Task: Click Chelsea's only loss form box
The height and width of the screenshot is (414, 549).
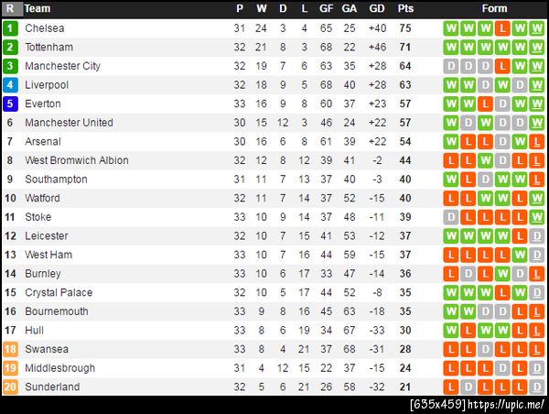Action: [x=501, y=28]
